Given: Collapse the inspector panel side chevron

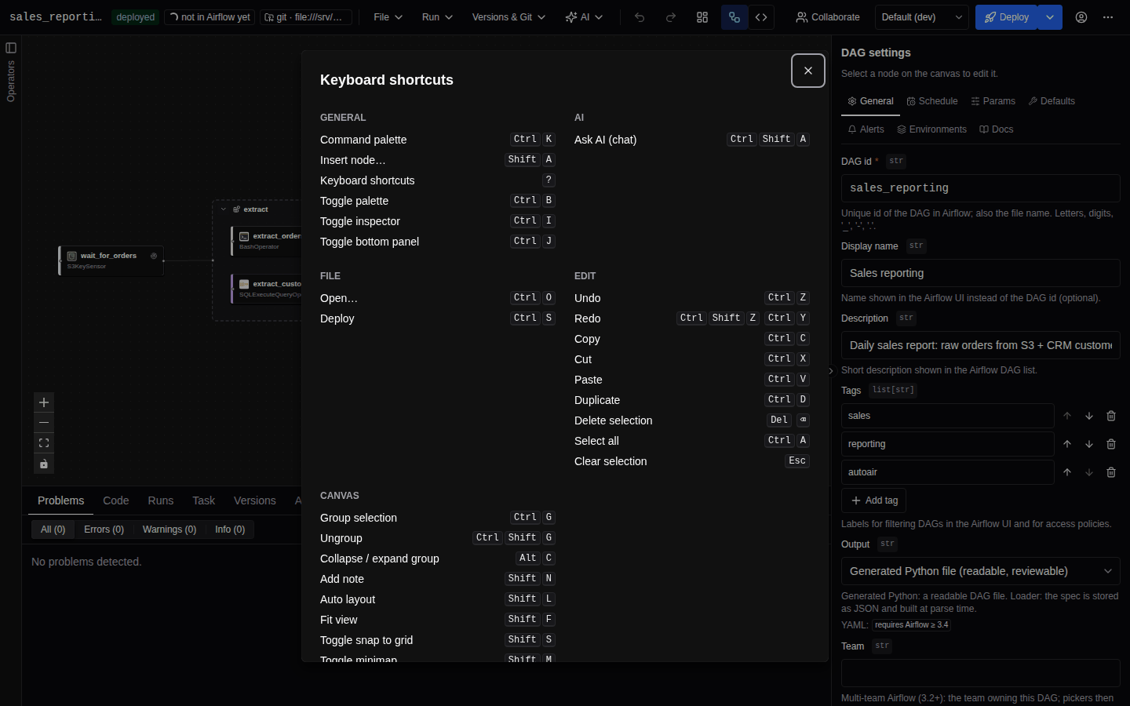Looking at the screenshot, I should point(831,371).
